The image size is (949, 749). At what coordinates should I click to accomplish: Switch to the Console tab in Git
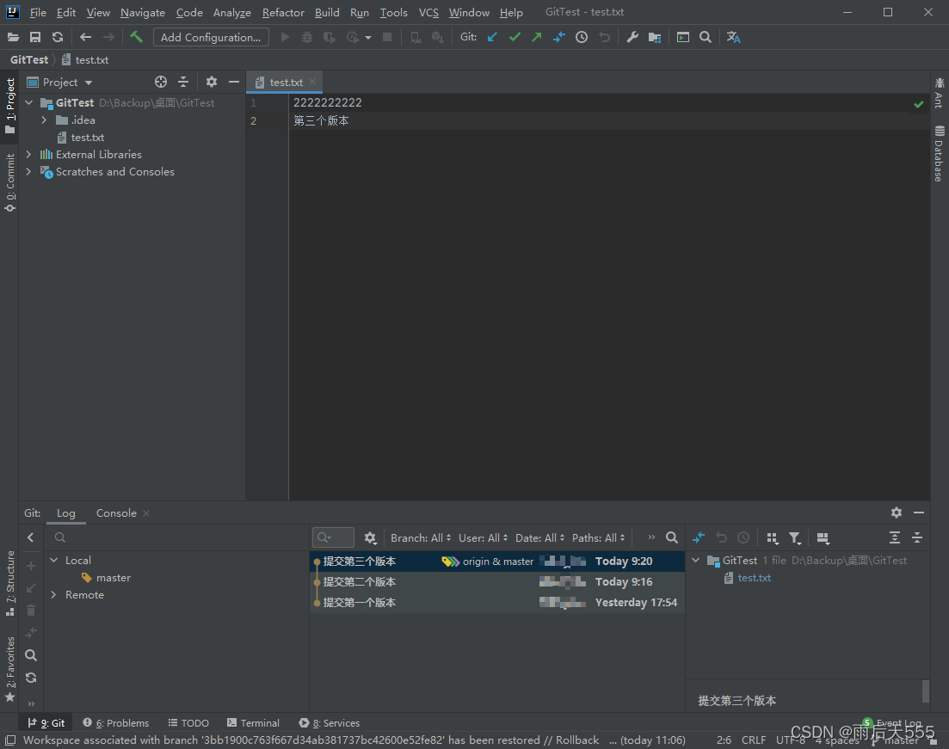[116, 513]
